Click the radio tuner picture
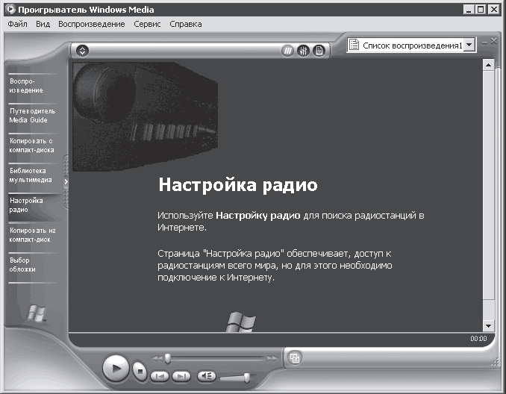 pos(145,116)
